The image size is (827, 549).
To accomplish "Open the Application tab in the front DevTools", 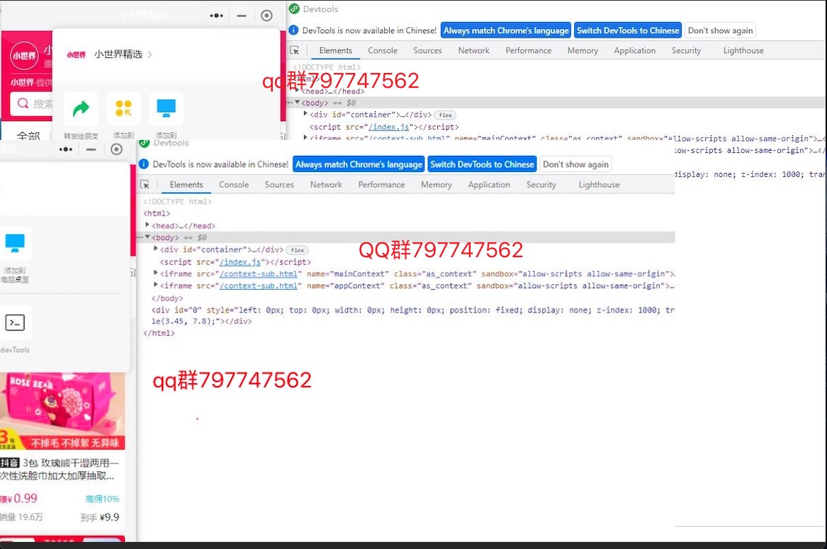I will click(x=489, y=185).
